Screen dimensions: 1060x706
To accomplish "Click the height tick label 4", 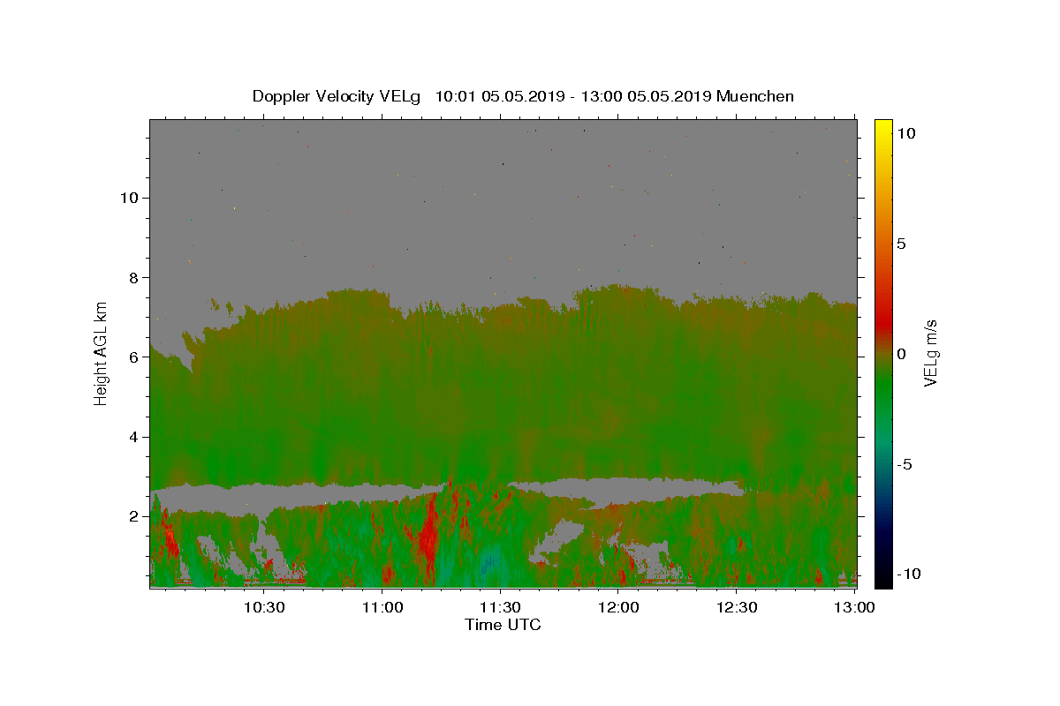I will (133, 437).
